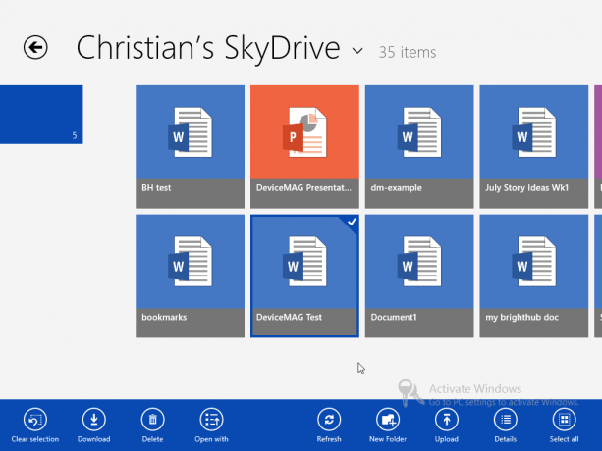The width and height of the screenshot is (602, 451).
Task: Click the BH test file name label
Action: (156, 188)
